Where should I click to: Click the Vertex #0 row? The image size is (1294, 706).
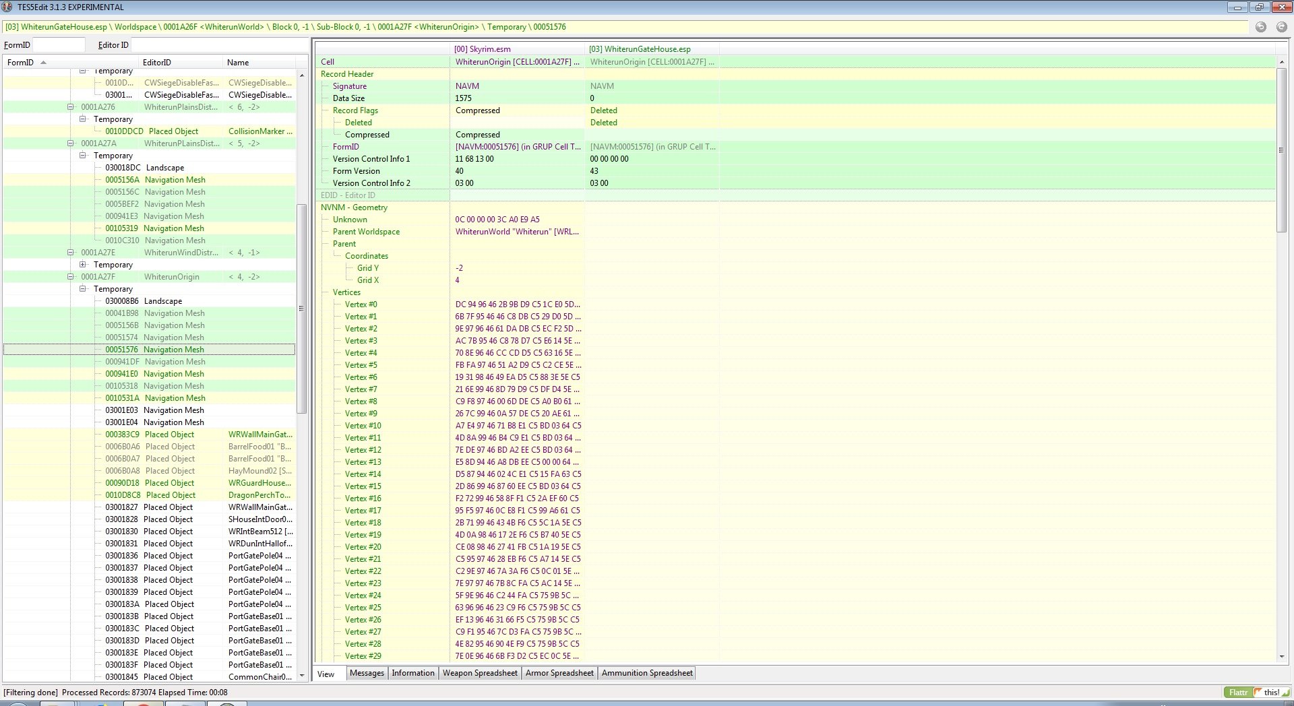click(795, 304)
